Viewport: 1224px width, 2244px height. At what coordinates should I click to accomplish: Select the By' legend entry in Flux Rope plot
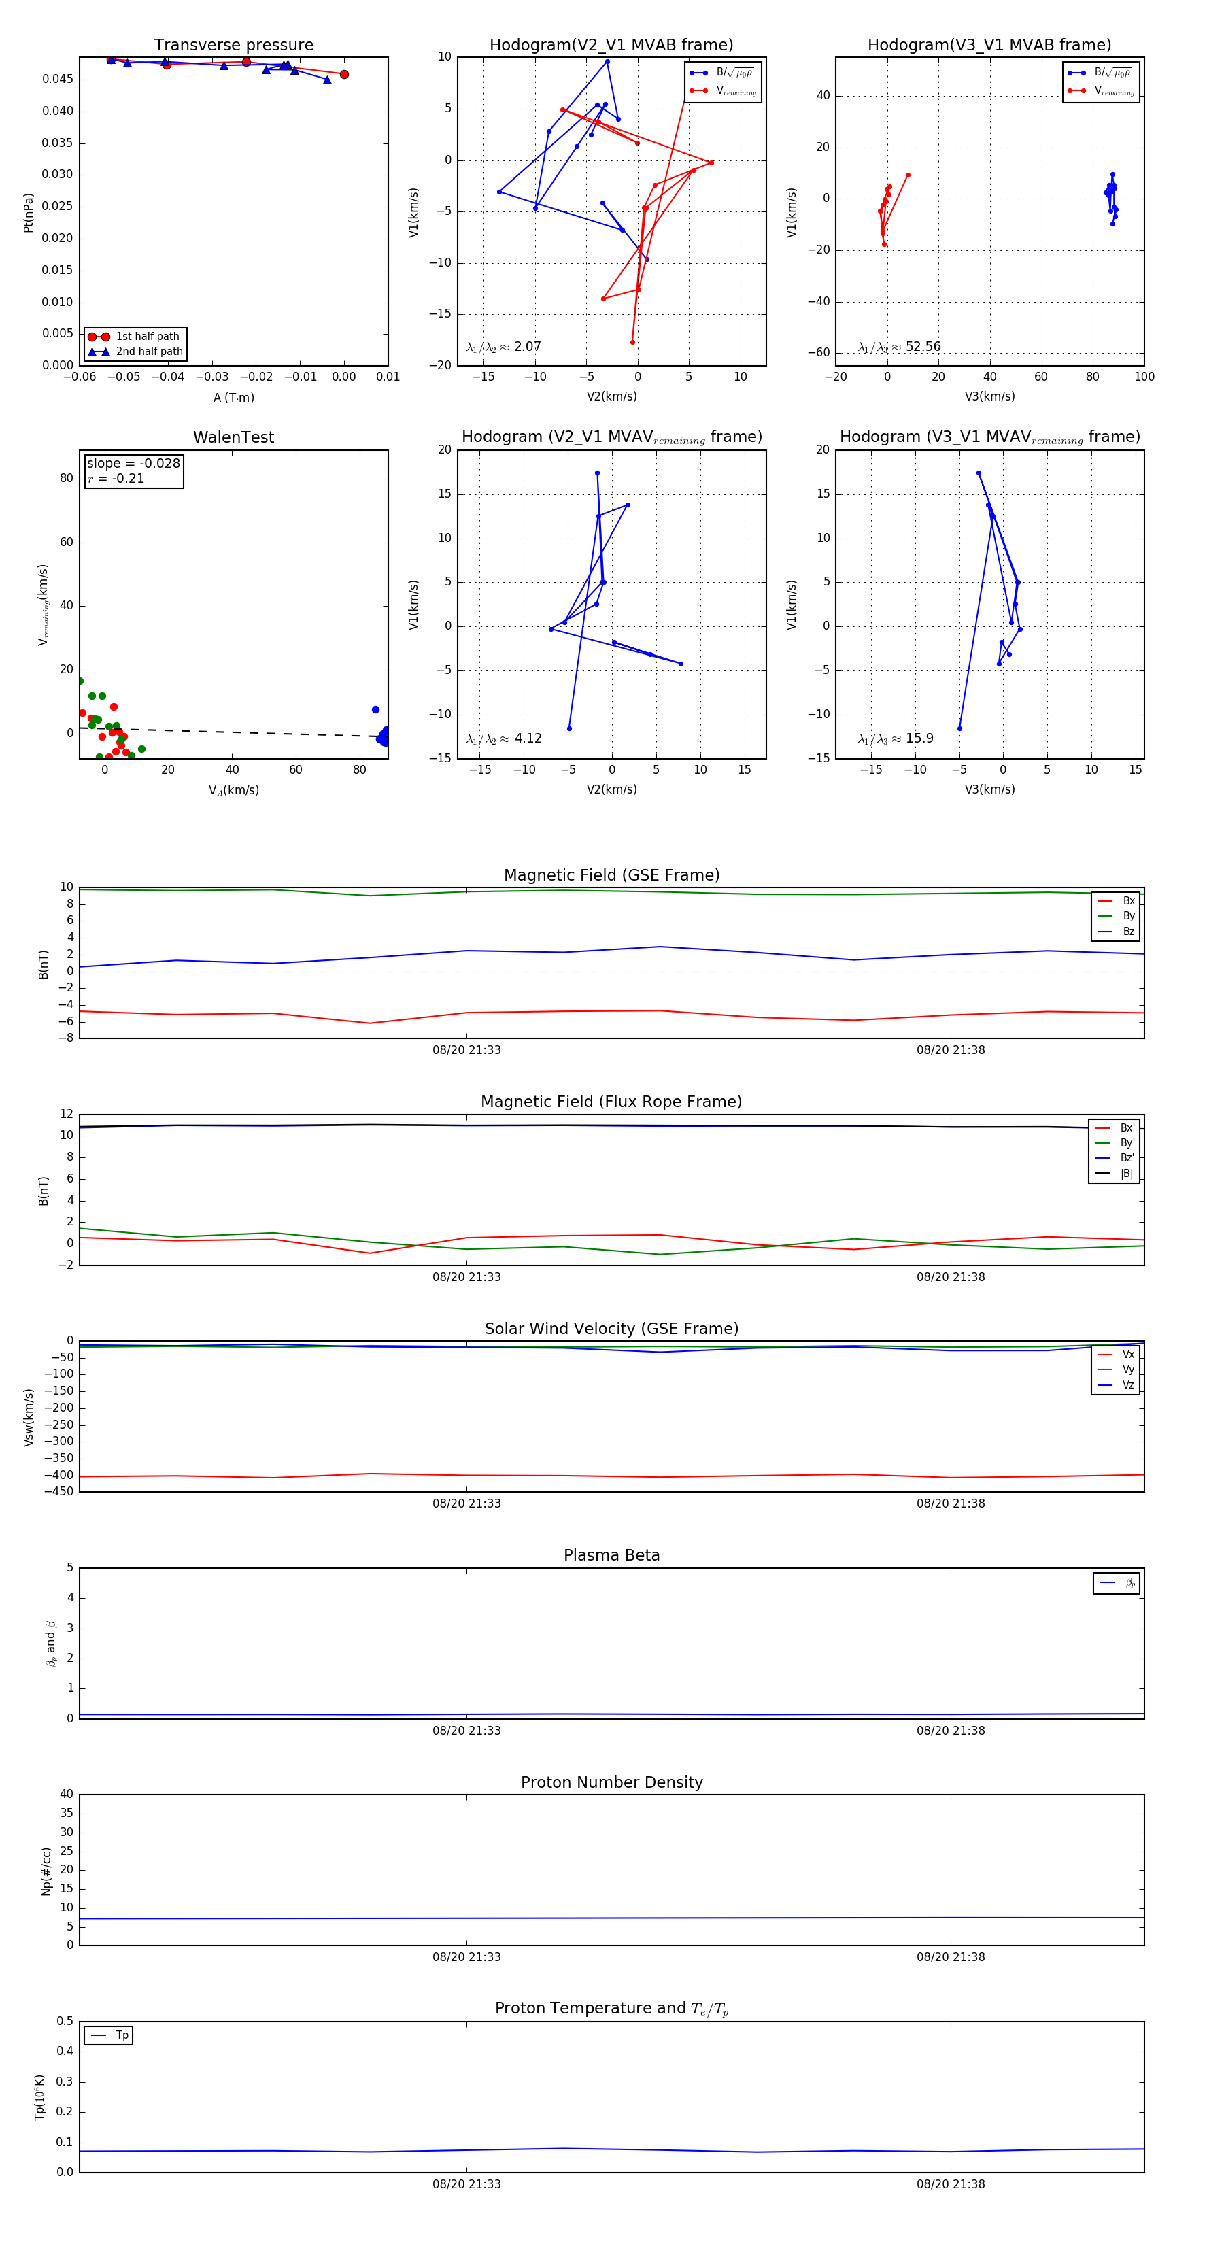[x=1115, y=1144]
